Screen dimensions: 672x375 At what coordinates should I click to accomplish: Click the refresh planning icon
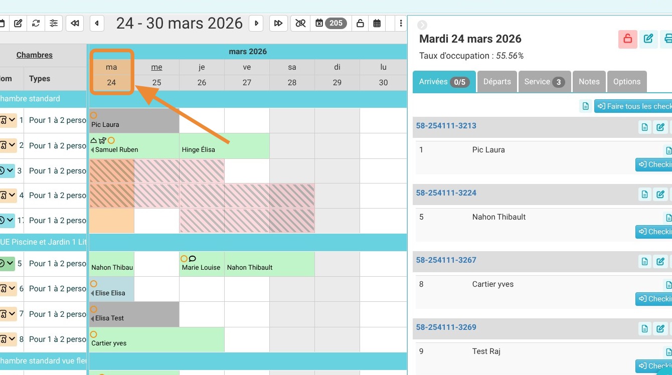pyautogui.click(x=36, y=23)
